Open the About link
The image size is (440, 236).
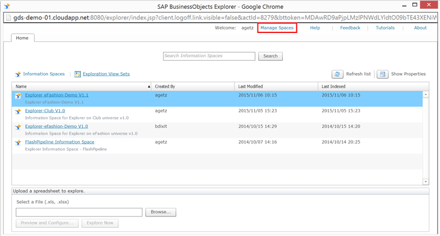420,28
